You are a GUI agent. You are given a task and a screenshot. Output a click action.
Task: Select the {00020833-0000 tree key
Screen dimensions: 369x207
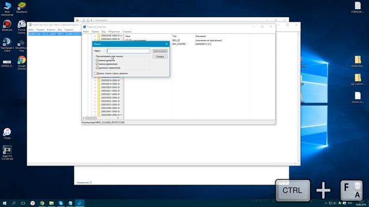point(110,105)
